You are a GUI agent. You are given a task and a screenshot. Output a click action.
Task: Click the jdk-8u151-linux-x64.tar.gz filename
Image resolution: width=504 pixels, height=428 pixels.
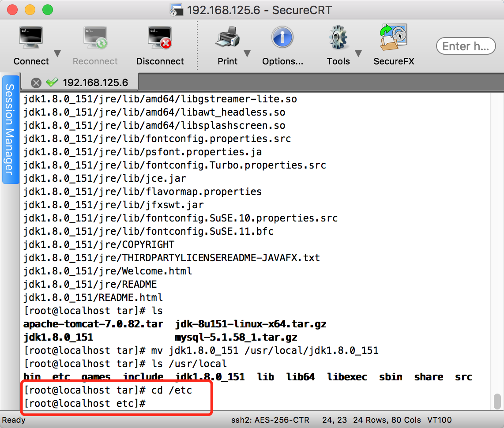[251, 324]
